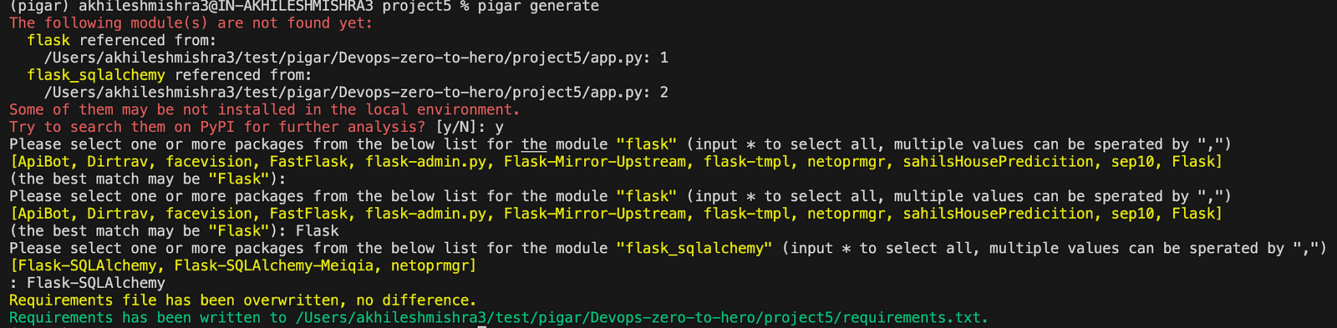Click the app.py path ending in 2
This screenshot has width=1337, height=328.
(x=356, y=93)
